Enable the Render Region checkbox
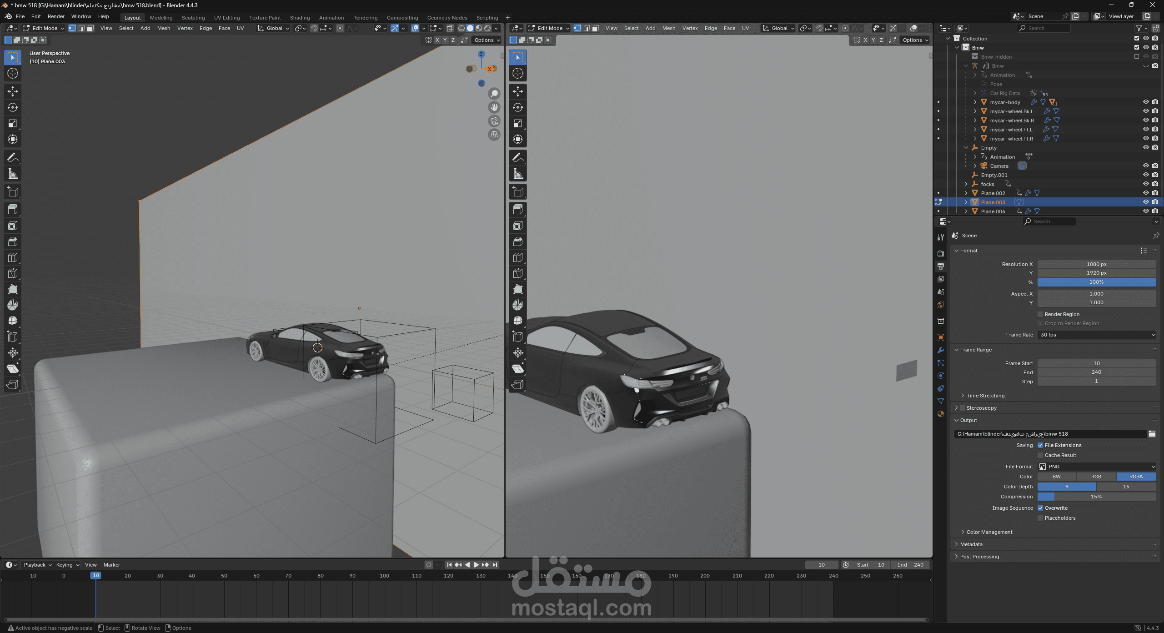 (1040, 314)
